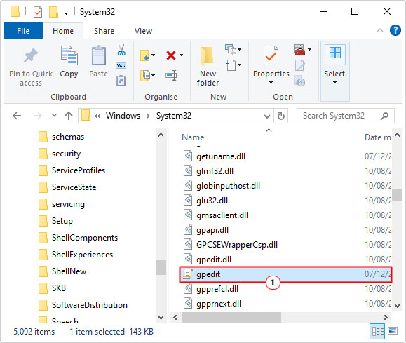Click the Back navigation arrow
406x343 pixels.
click(17, 116)
